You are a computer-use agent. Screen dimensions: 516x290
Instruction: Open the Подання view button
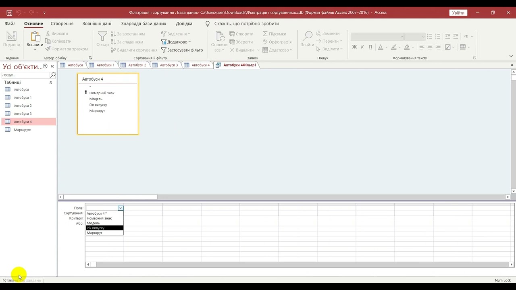11,40
